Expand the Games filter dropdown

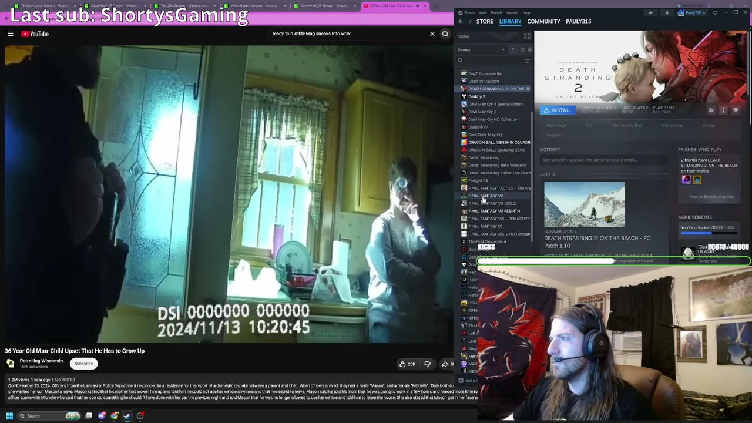(481, 50)
